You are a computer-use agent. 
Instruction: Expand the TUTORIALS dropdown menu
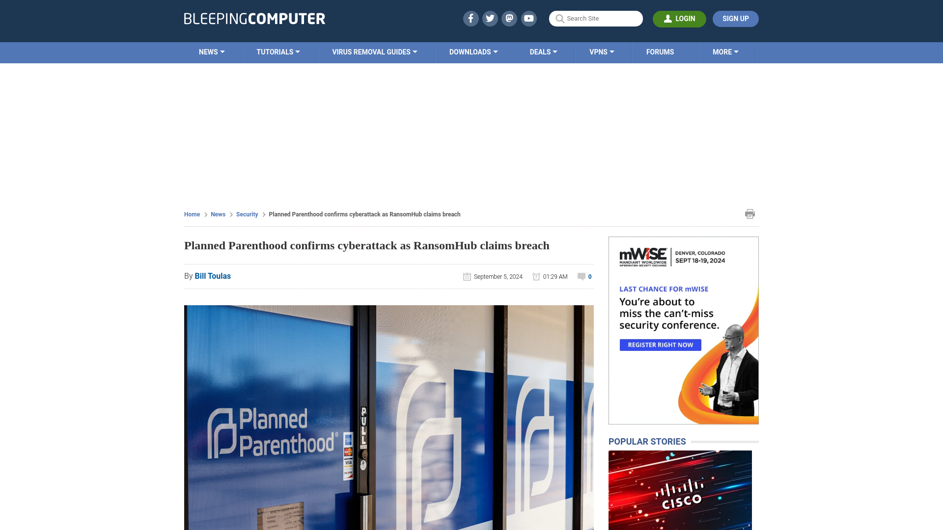click(x=278, y=52)
